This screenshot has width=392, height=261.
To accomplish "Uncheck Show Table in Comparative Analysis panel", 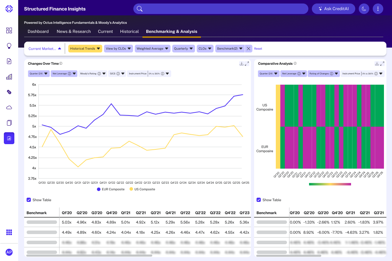I will [x=258, y=200].
